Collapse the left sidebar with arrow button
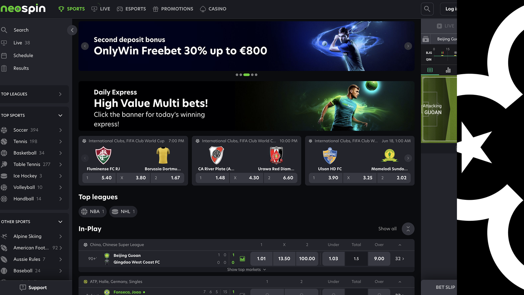Image resolution: width=524 pixels, height=295 pixels. pyautogui.click(x=72, y=30)
